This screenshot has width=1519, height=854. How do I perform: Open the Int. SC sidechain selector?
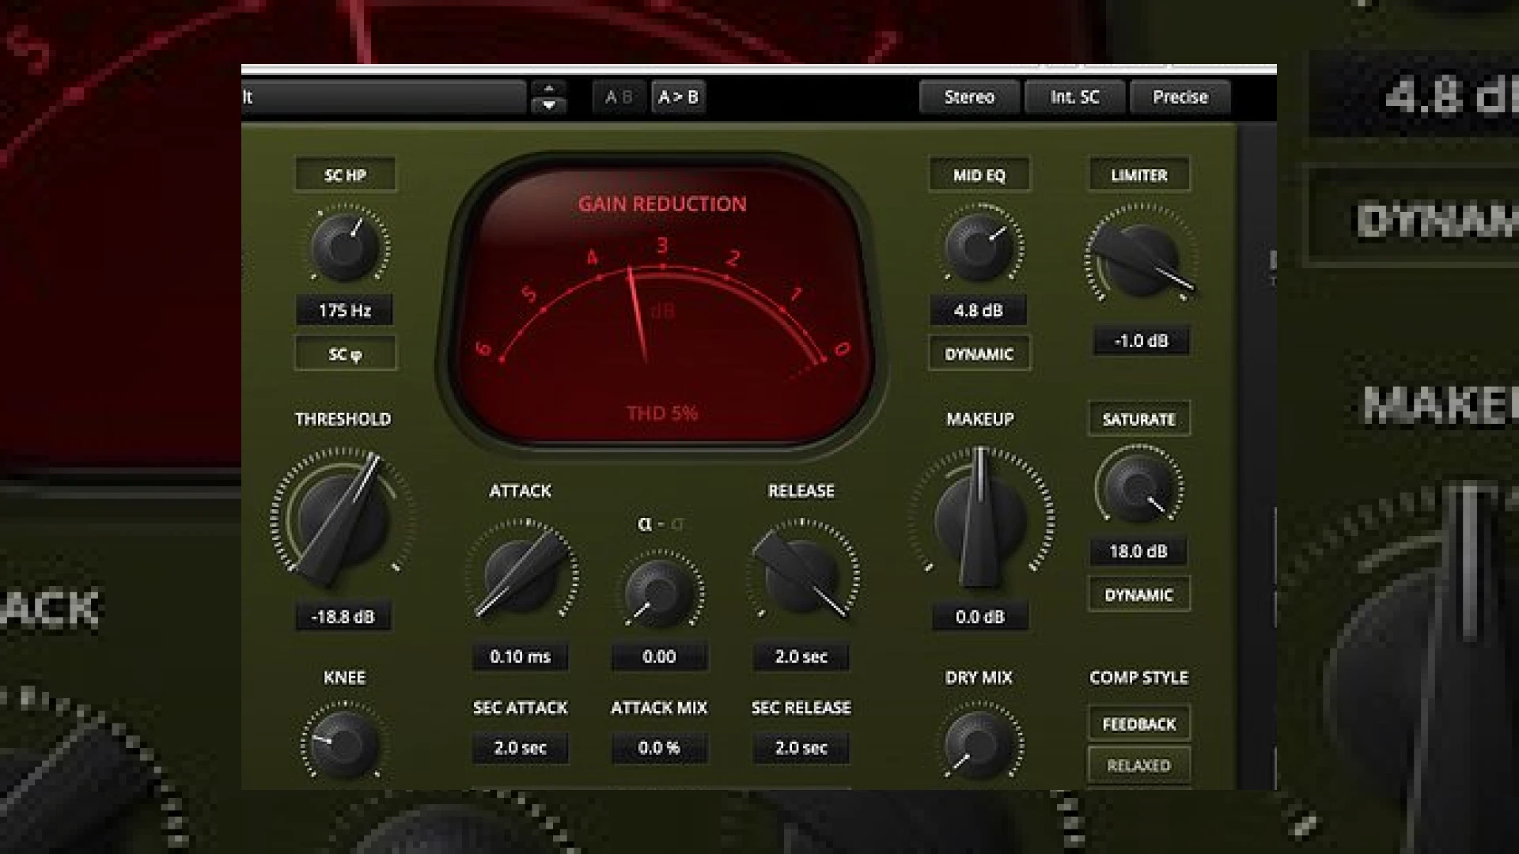click(x=1075, y=97)
